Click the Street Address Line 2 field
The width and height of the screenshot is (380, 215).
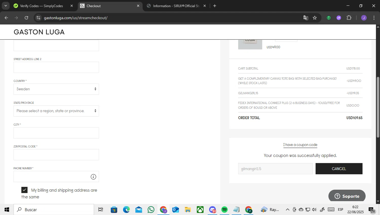[x=56, y=67]
